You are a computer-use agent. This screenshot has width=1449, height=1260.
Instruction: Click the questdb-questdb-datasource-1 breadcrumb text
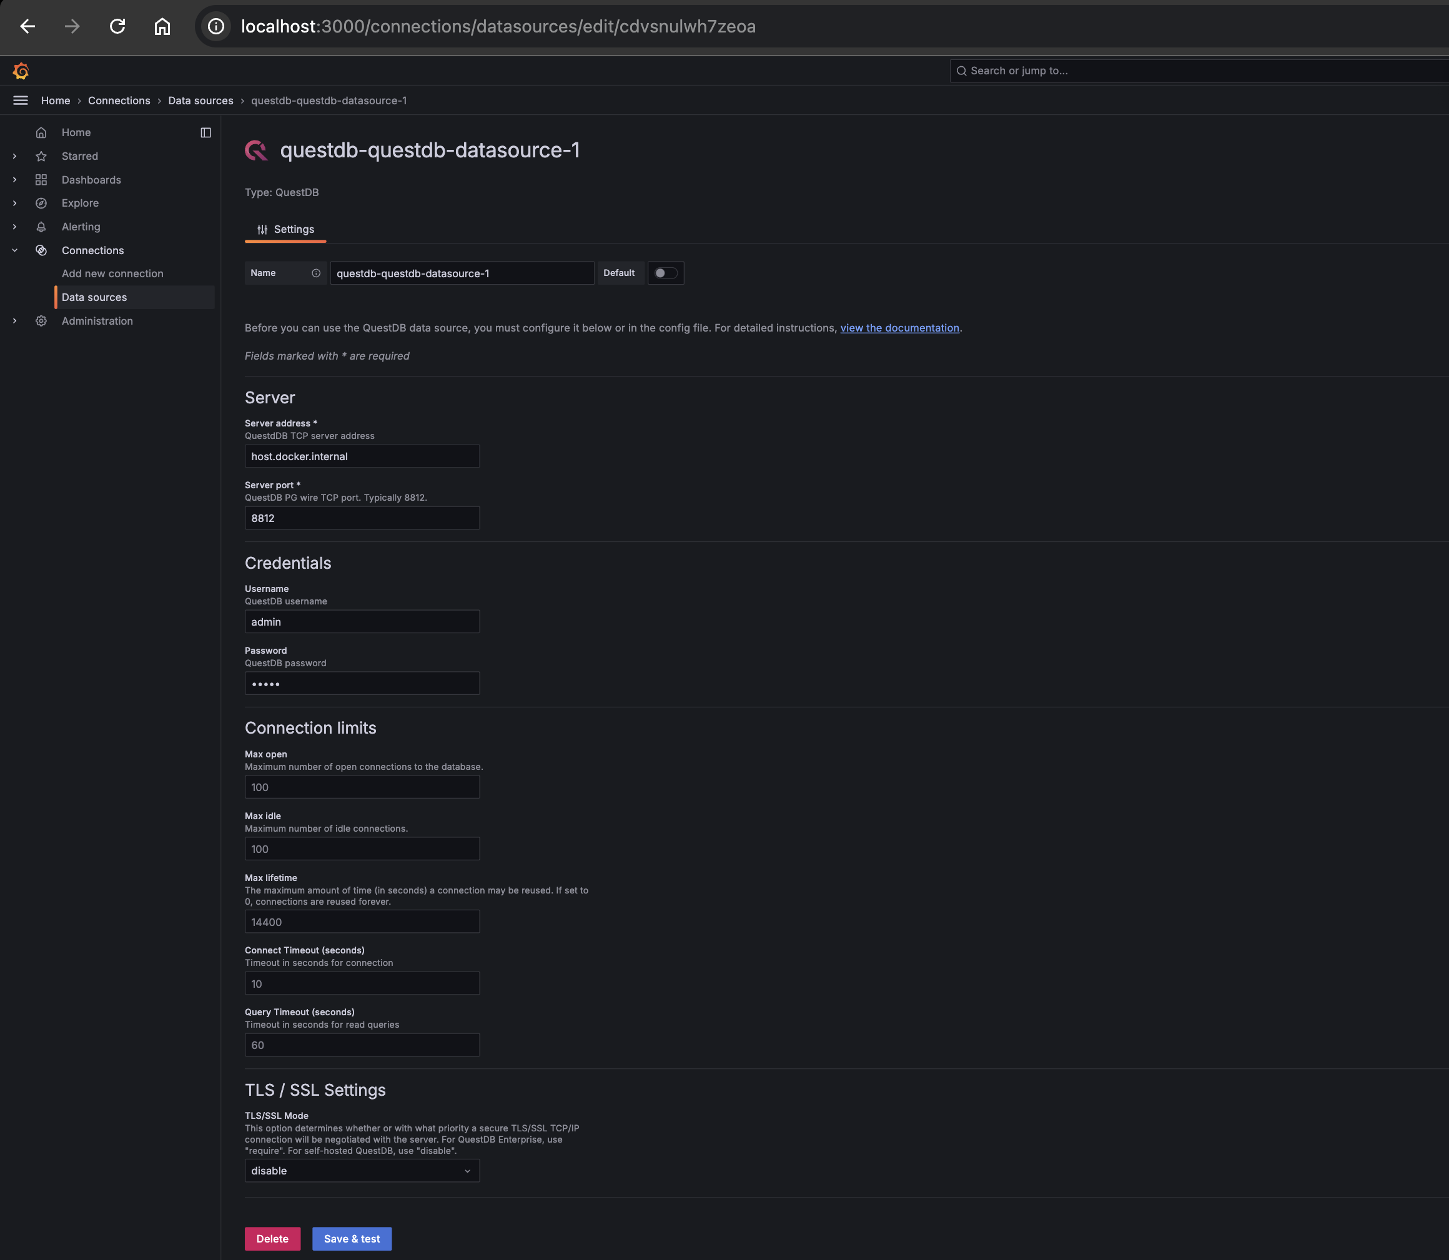tap(329, 101)
